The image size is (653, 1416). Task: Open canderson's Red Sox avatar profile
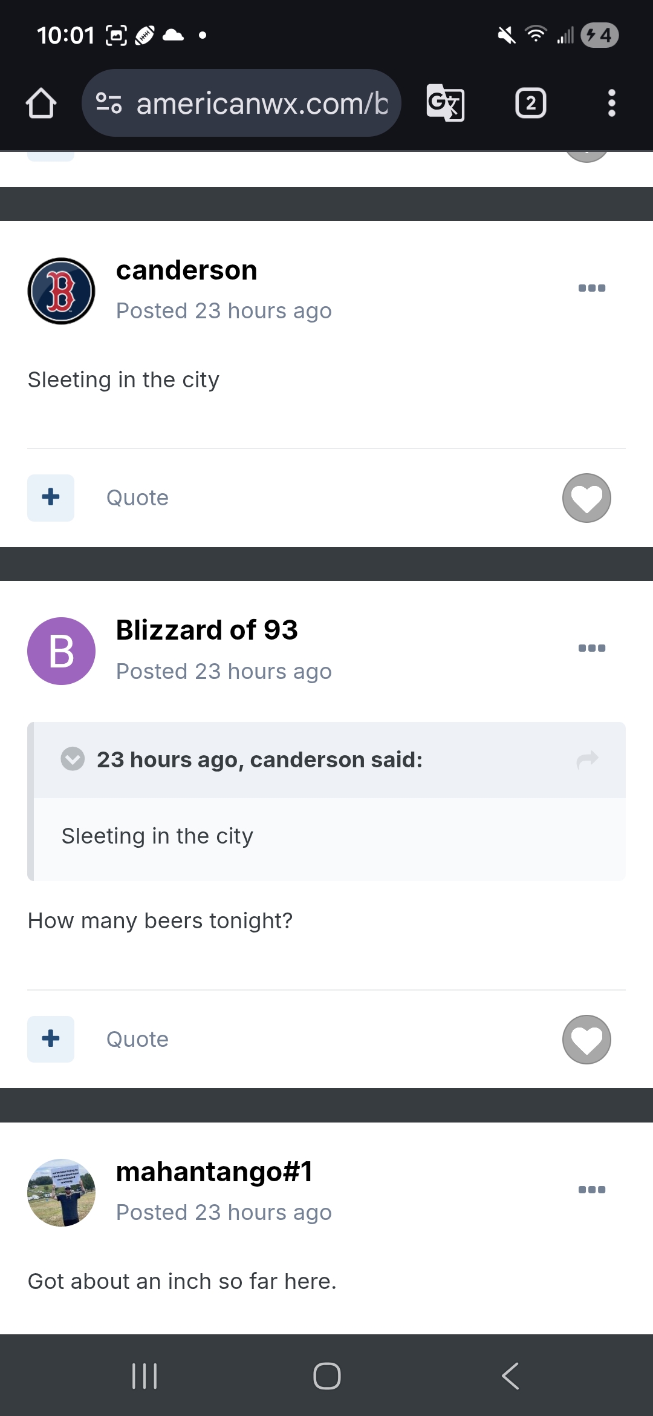pyautogui.click(x=61, y=291)
